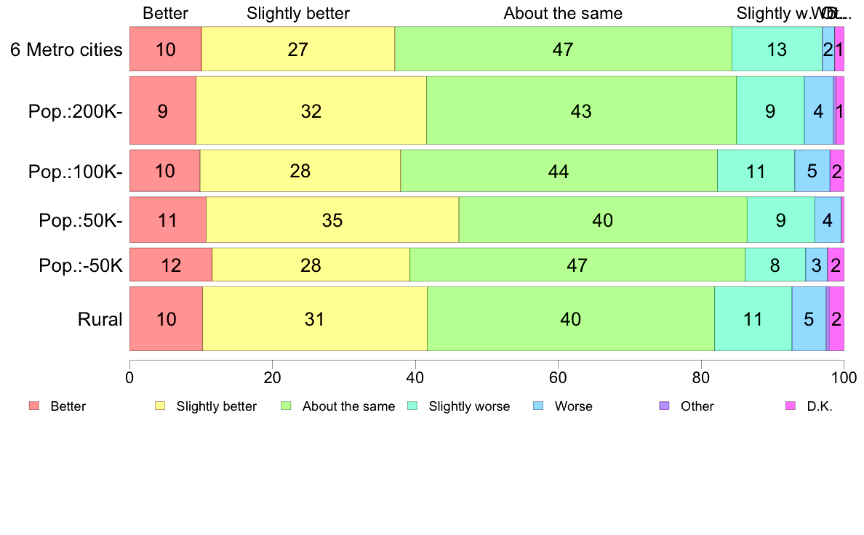
Task: Select the Rural row label
Action: pyautogui.click(x=100, y=319)
